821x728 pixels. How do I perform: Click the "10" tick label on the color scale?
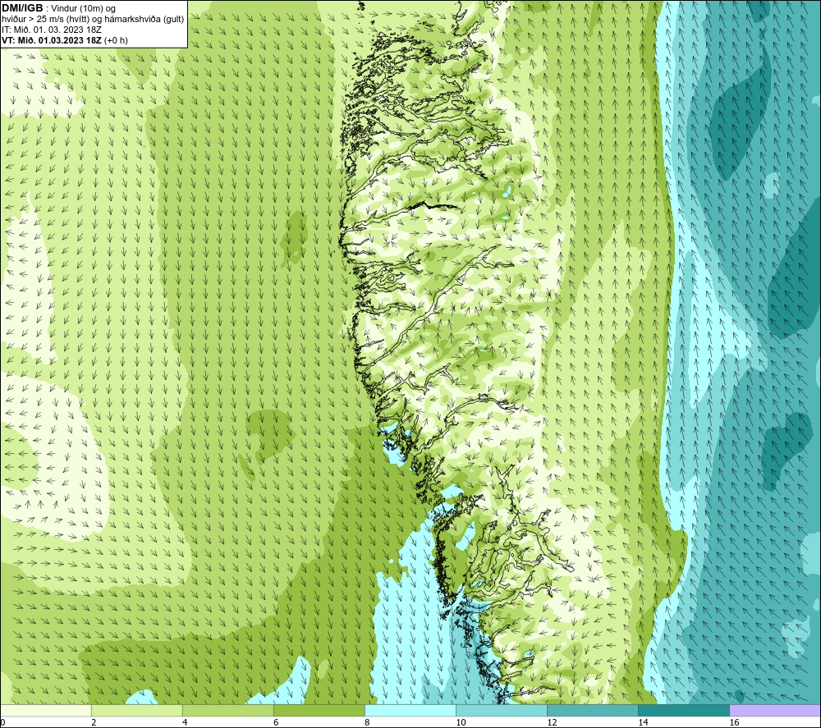pos(461,723)
